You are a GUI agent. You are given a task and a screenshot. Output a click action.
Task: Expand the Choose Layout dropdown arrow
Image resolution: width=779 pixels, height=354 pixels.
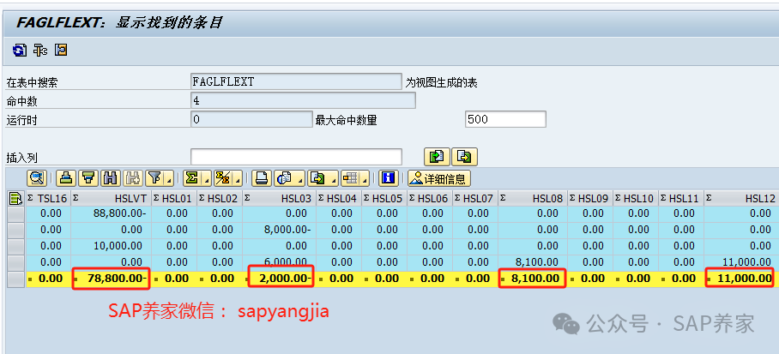(x=365, y=177)
